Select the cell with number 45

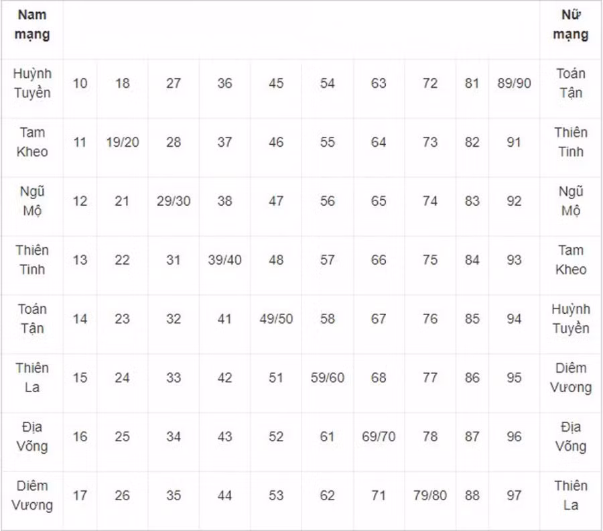click(276, 83)
